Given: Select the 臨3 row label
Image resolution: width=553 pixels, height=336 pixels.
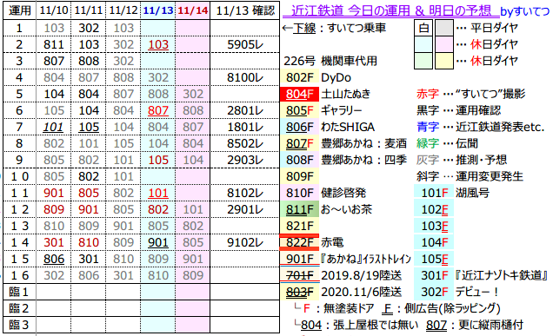Looking at the screenshot, I should 19,325.
